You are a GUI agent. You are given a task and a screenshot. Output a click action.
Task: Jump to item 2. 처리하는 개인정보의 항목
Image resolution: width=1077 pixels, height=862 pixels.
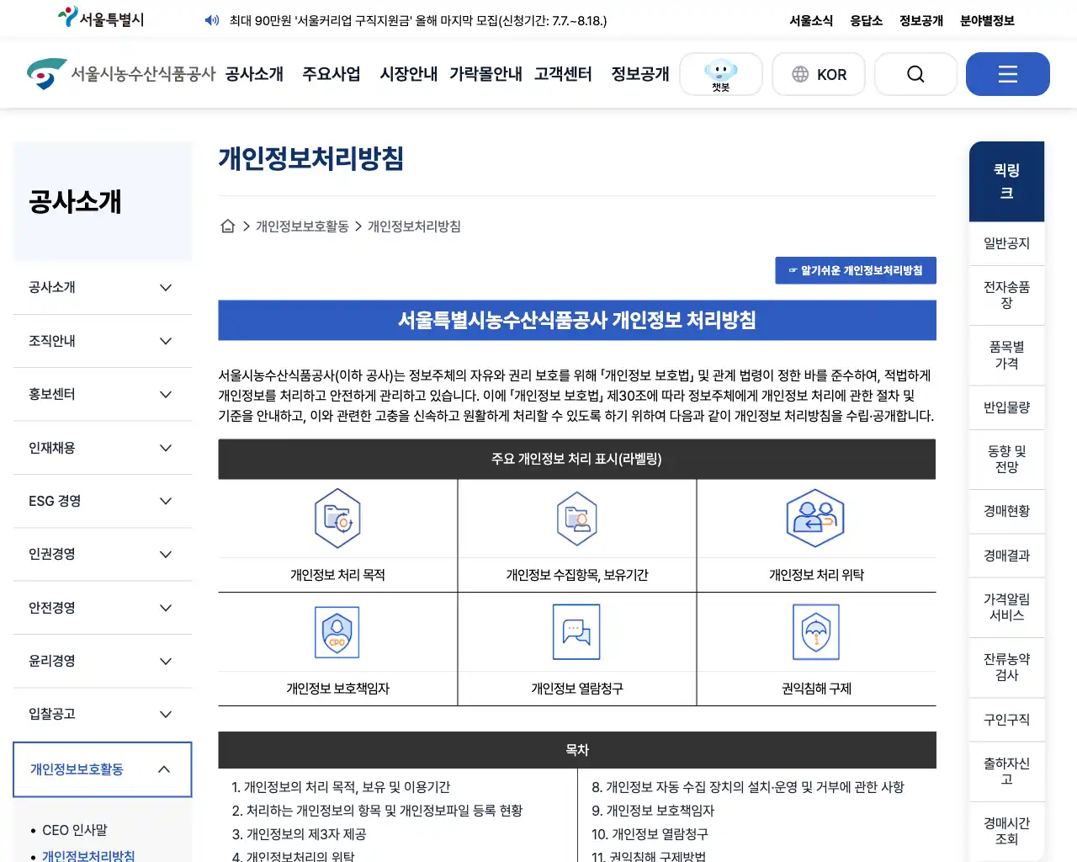pos(377,811)
